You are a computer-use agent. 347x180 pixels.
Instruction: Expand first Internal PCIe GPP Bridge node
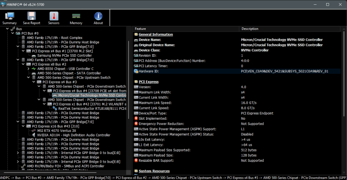[18, 153]
